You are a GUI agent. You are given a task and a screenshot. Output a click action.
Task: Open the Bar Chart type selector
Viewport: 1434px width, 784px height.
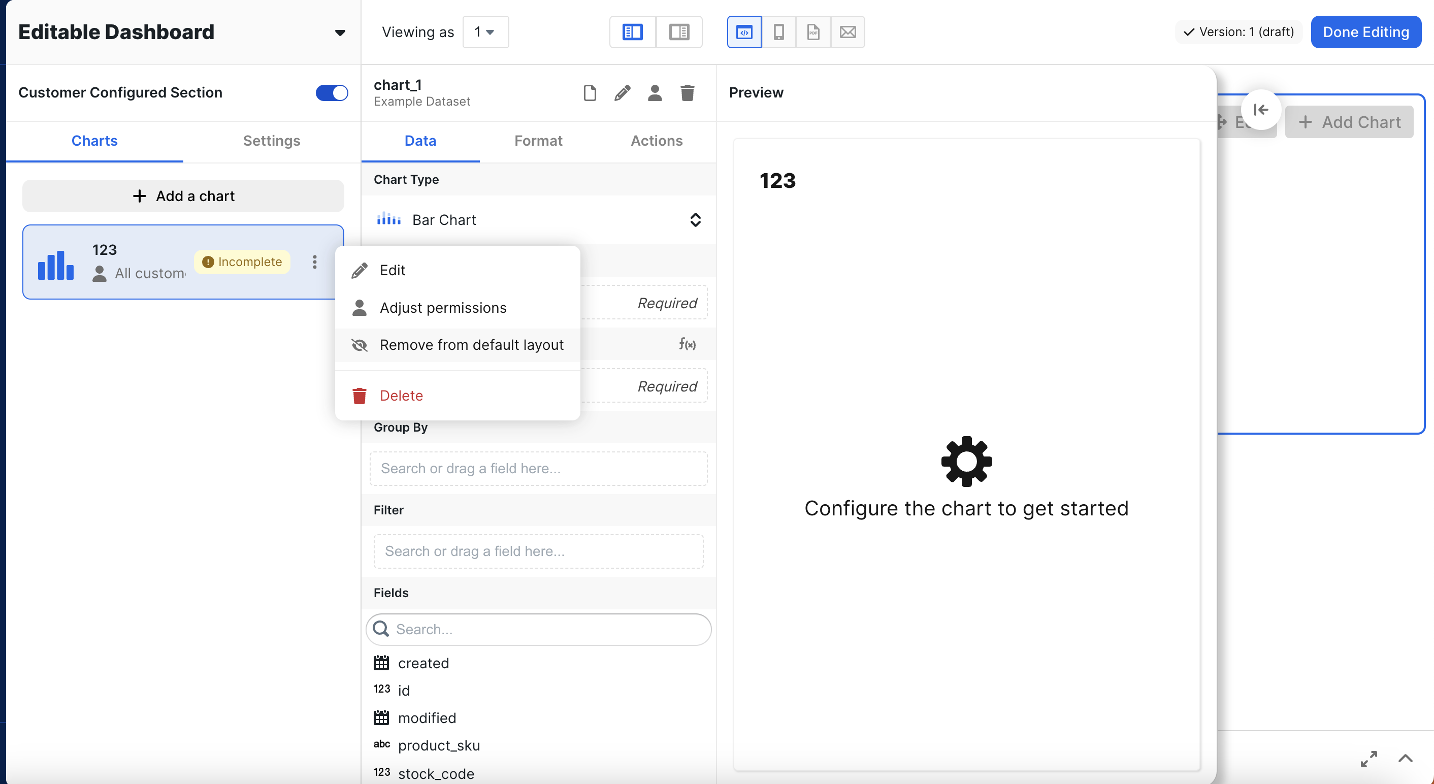pos(538,220)
